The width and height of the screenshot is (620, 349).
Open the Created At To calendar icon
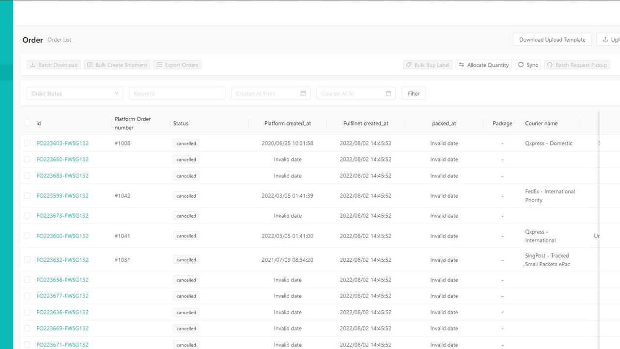pos(388,93)
